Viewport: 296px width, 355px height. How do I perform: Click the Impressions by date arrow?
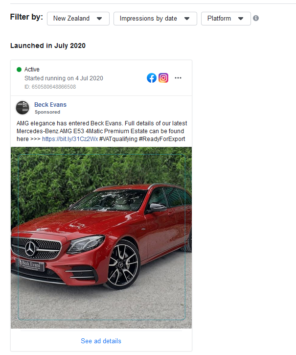[x=187, y=19]
